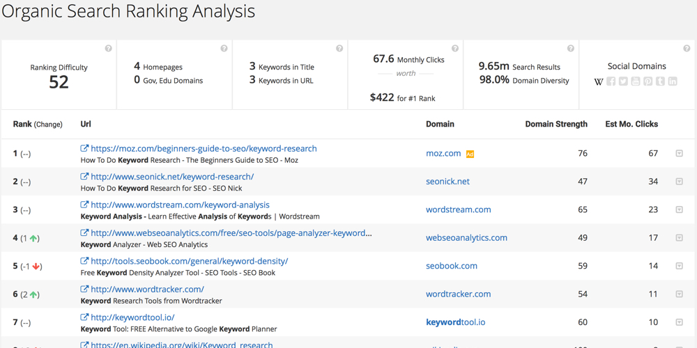The image size is (697, 348).
Task: Sort by Est Mo. Clicks column header
Action: click(631, 125)
